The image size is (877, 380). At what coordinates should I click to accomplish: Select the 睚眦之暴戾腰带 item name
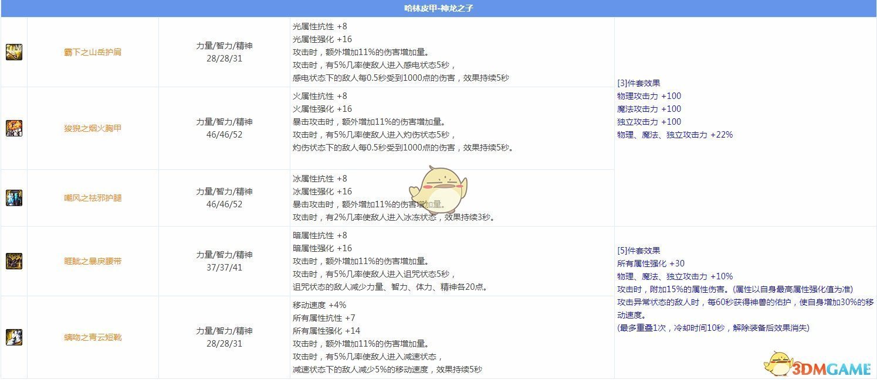coord(93,262)
